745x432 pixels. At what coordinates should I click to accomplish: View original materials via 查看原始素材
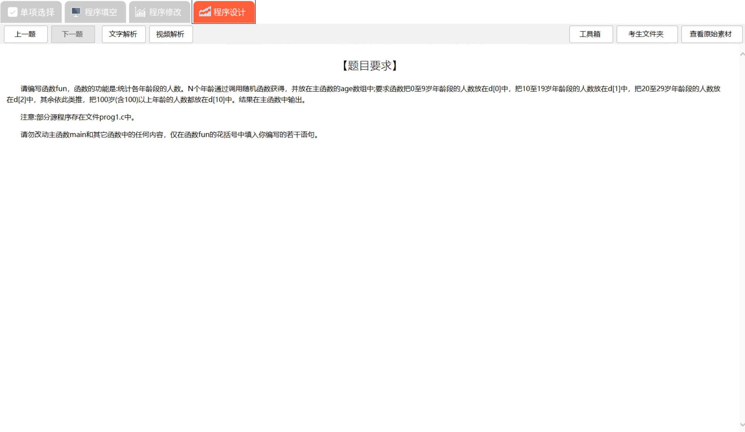coord(711,34)
